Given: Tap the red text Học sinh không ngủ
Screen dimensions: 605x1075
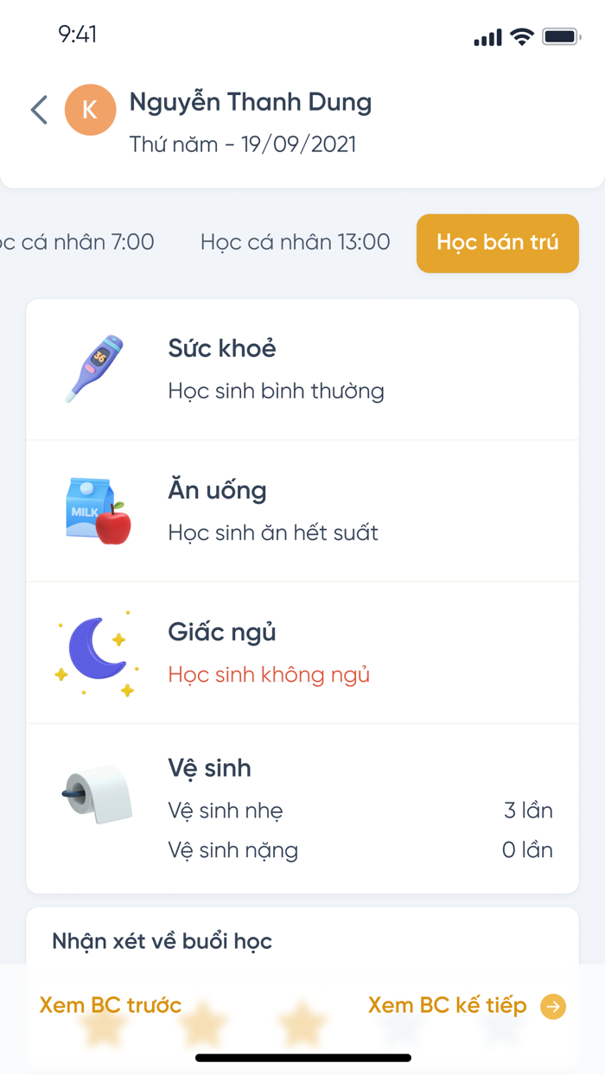Looking at the screenshot, I should point(267,675).
